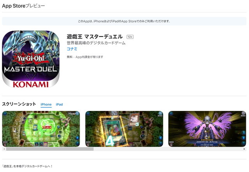Click the Yu-Gi-Oh Master Duel app icon

pyautogui.click(x=31, y=59)
